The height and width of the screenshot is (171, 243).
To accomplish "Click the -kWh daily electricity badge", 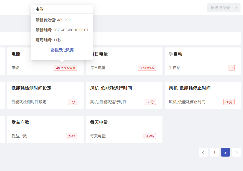I will pyautogui.click(x=150, y=136).
